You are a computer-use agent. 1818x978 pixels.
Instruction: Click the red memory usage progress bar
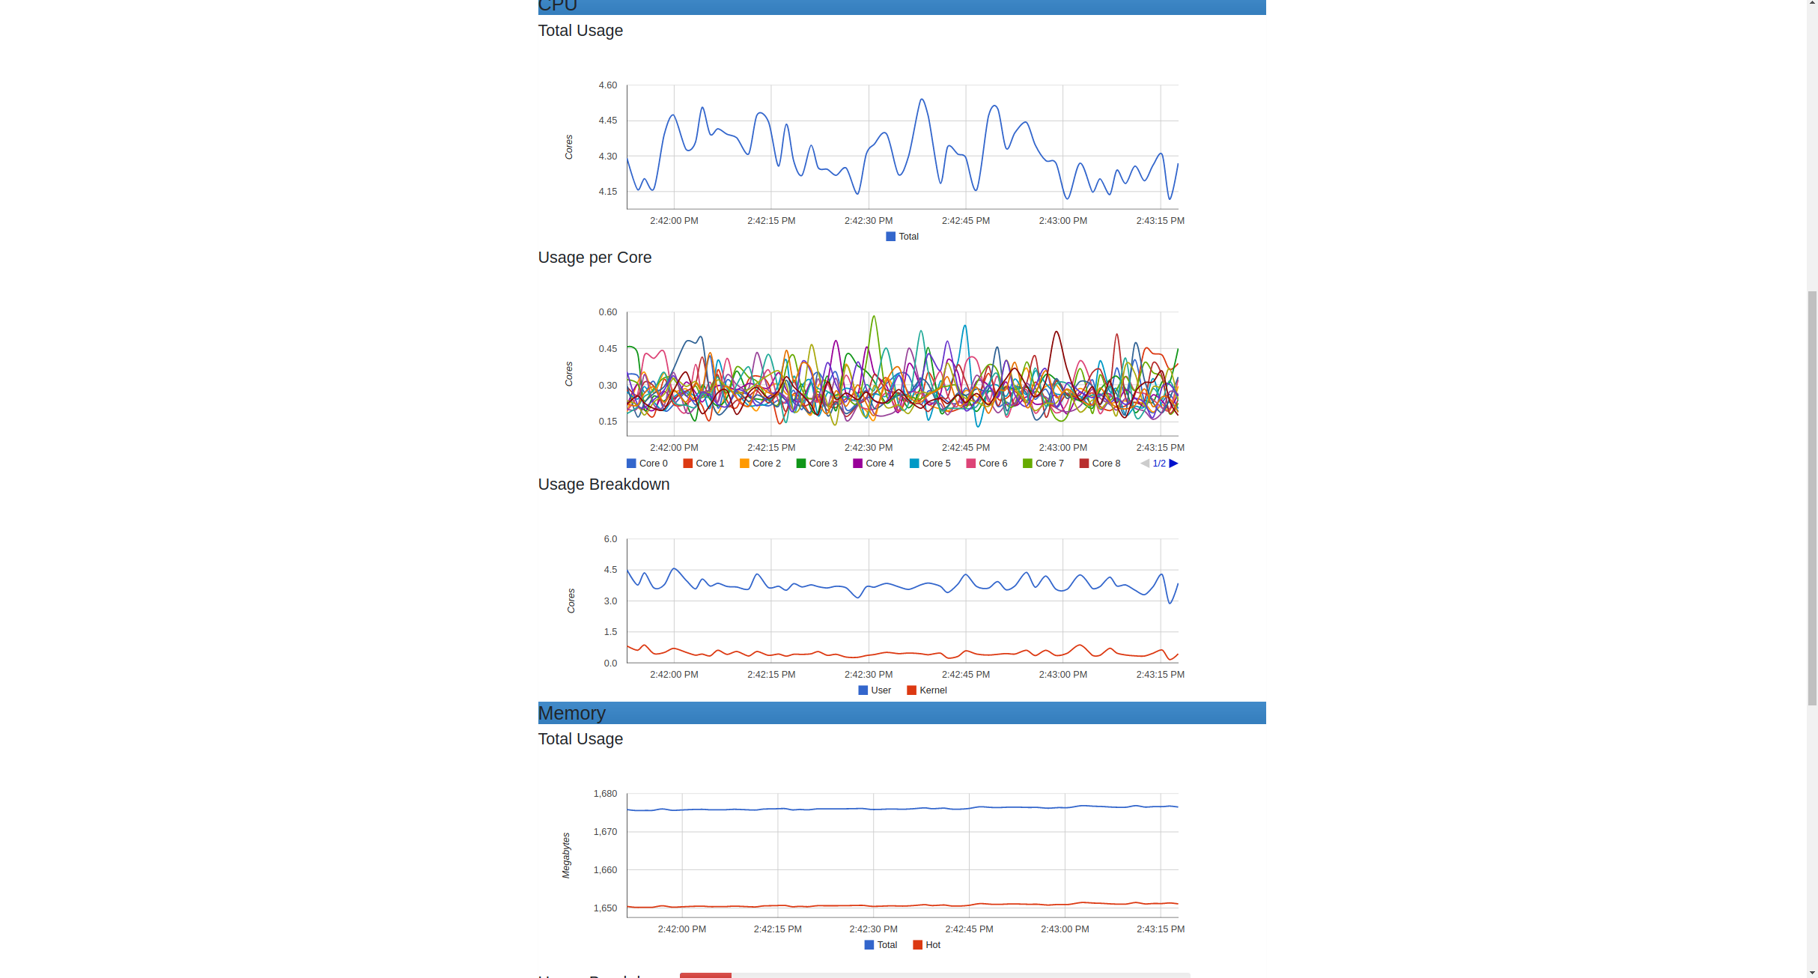705,975
